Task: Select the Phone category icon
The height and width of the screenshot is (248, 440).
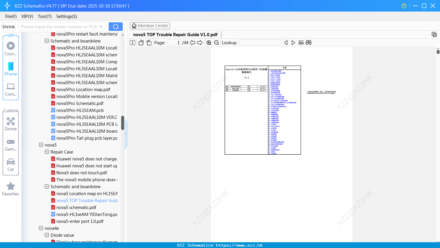Action: click(11, 69)
